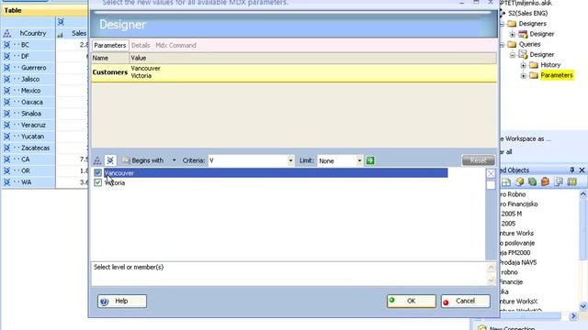Viewport: 588px width, 330px height.
Task: Click the S2(Sales ENG) connection icon
Action: click(x=503, y=14)
